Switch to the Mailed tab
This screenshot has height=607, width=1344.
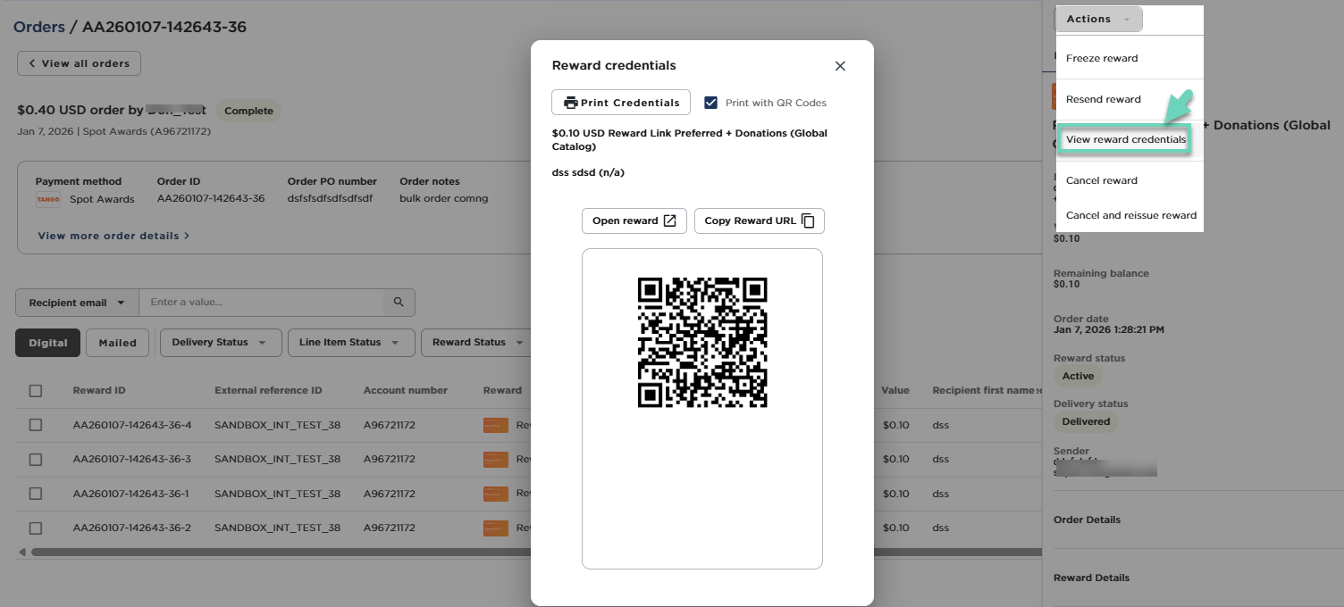coord(117,343)
